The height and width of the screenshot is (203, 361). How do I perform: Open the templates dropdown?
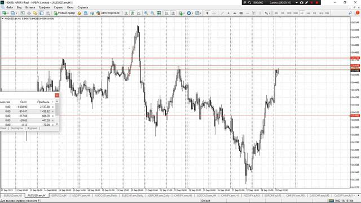click(198, 13)
